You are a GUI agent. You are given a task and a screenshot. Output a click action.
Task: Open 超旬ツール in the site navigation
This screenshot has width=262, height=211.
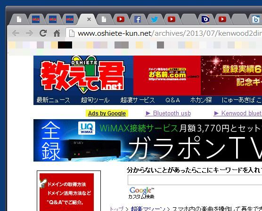click(95, 100)
